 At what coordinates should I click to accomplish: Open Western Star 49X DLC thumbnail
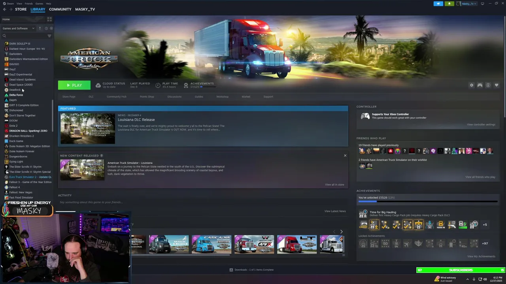[x=254, y=244]
